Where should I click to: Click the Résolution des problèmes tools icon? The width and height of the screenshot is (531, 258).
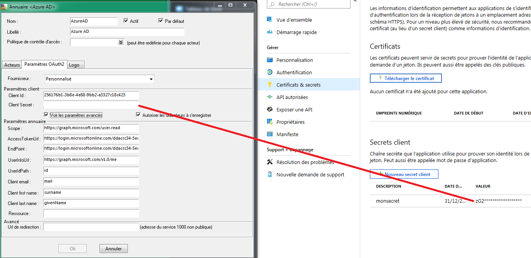click(270, 162)
